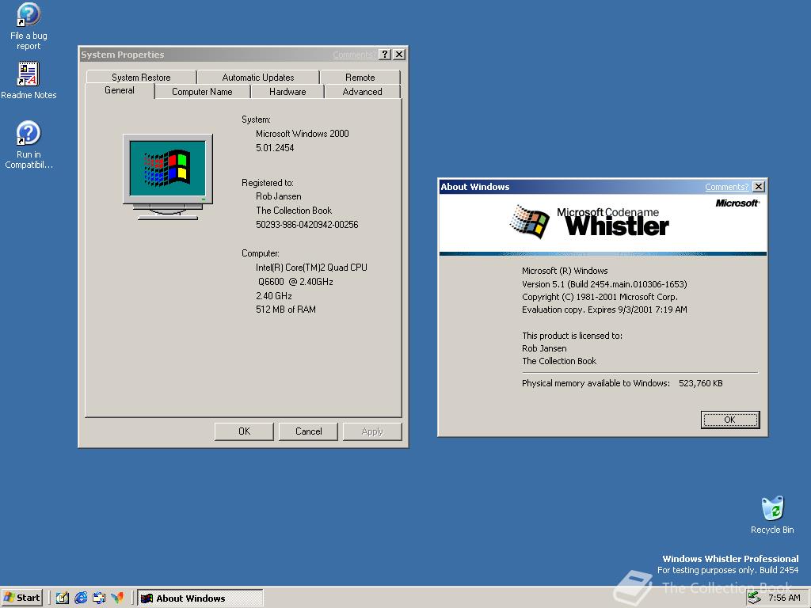Screen dimensions: 811x608
Task: Switch to the Computer Name tab
Action: pos(202,92)
